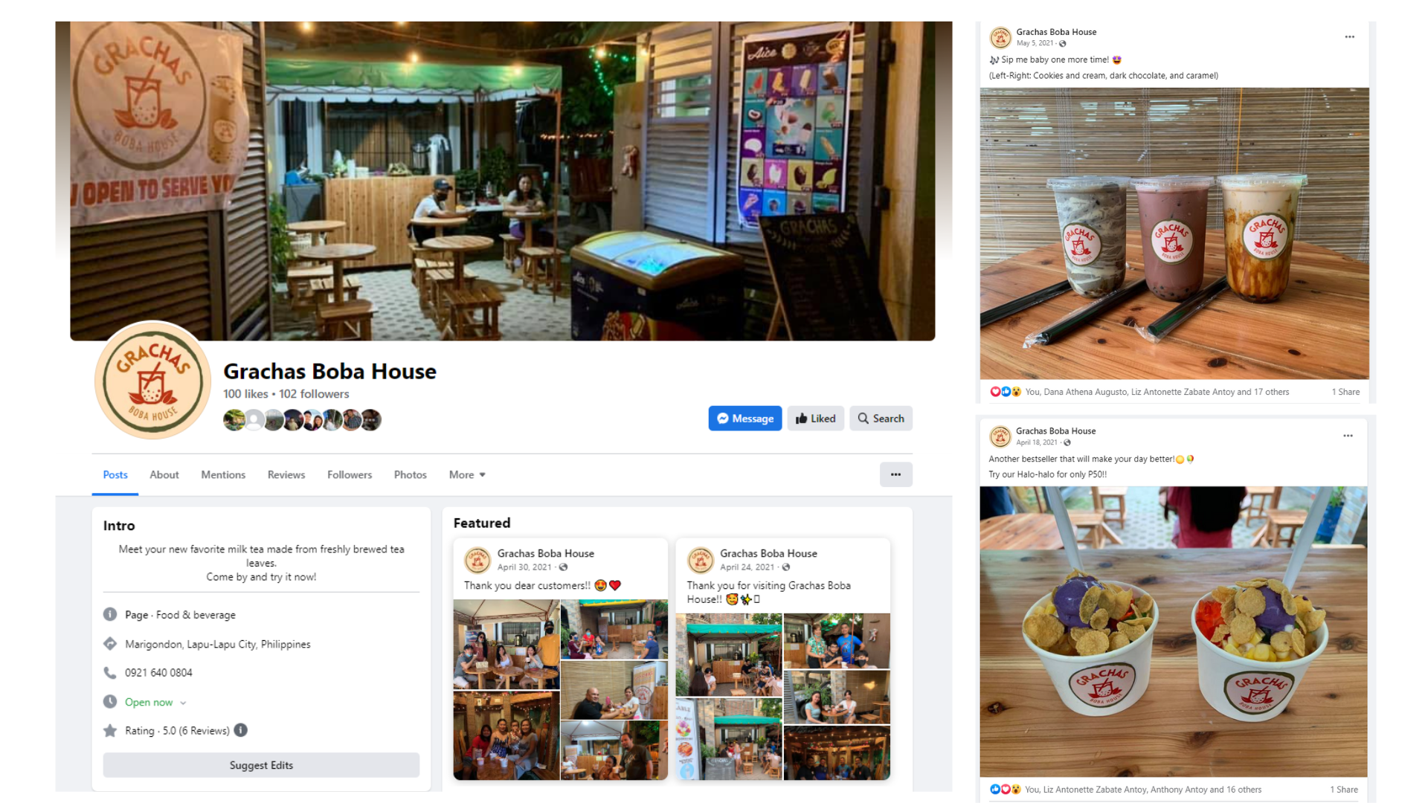1428x803 pixels.
Task: Click reaction emojis on May 5 post
Action: [x=1005, y=392]
